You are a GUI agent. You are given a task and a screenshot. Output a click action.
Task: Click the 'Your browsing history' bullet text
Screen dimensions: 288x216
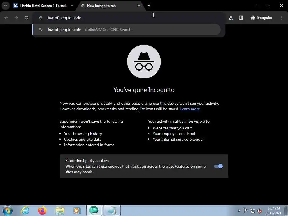point(83,134)
